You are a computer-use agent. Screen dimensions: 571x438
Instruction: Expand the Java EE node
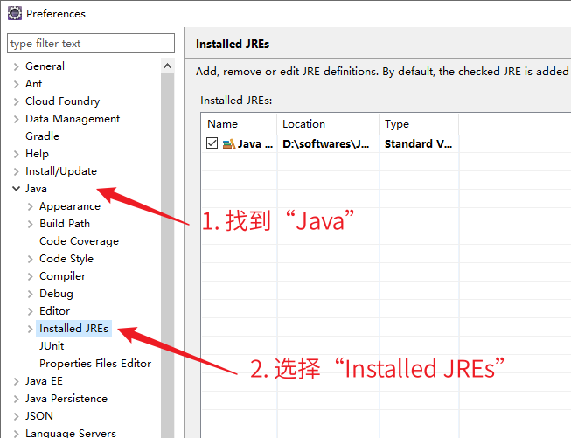[x=17, y=381]
